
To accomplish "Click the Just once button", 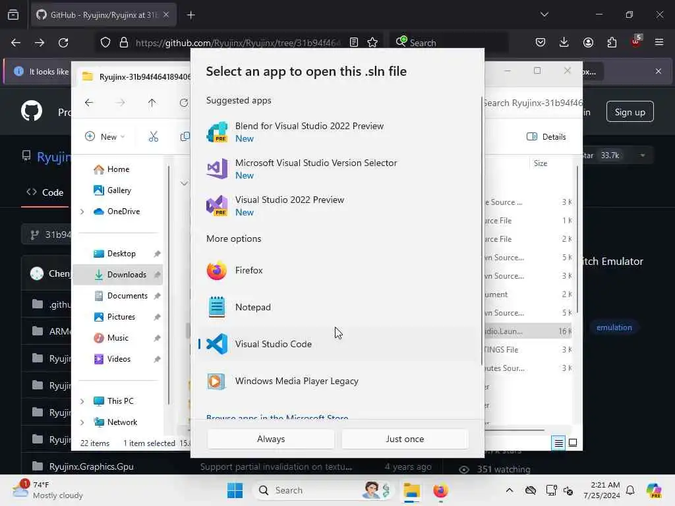I will coord(405,439).
